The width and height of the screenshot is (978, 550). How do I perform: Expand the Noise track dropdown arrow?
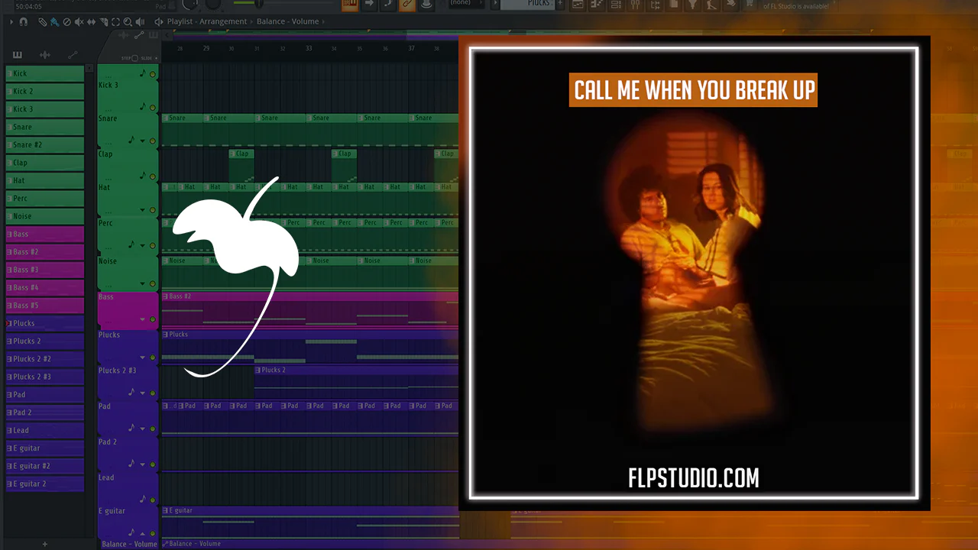click(x=142, y=284)
